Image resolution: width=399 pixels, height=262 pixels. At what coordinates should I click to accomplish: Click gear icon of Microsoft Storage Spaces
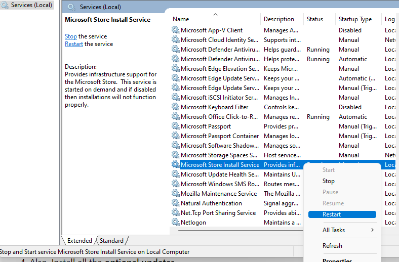tap(175, 155)
